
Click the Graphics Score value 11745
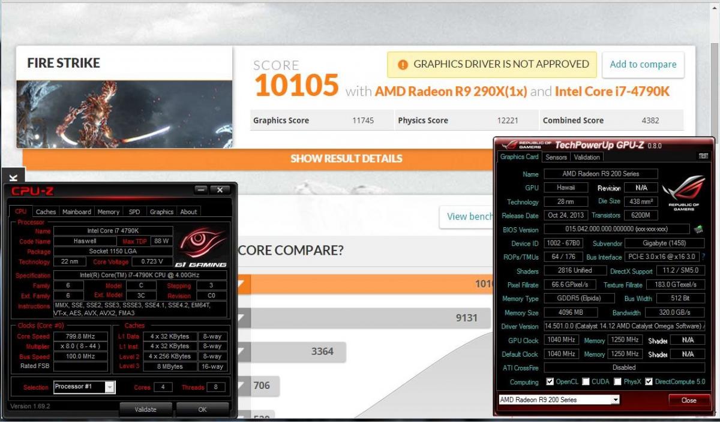pos(363,120)
